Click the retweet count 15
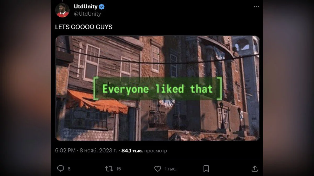 (x=118, y=169)
